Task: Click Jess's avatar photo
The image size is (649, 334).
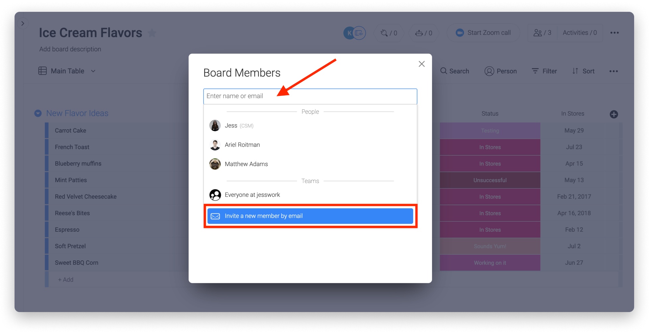Action: pyautogui.click(x=215, y=126)
